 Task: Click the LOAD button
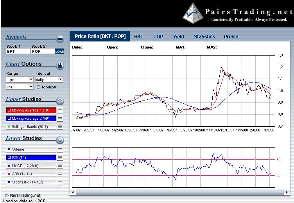[x=59, y=51]
